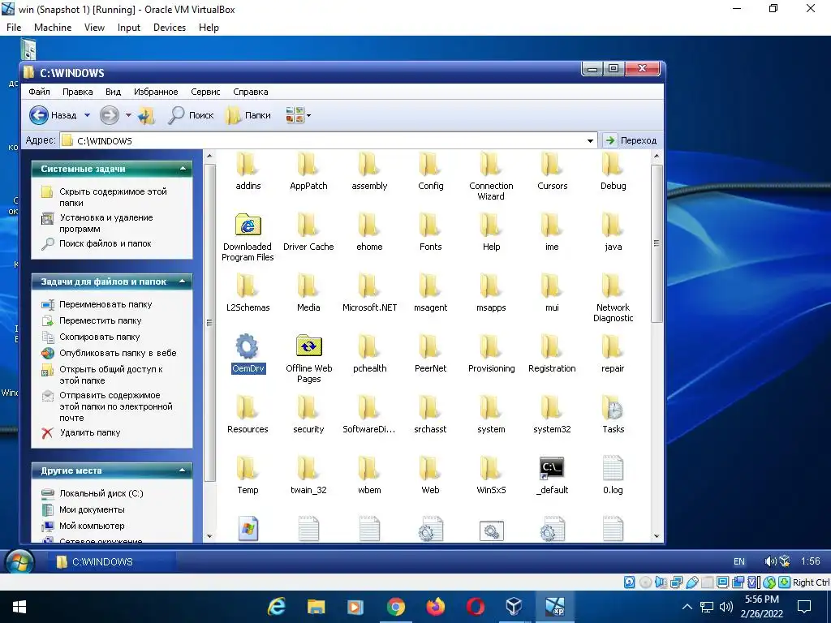Select Offline Web Pages folder icon
Screen dimensions: 831x623
click(x=308, y=347)
